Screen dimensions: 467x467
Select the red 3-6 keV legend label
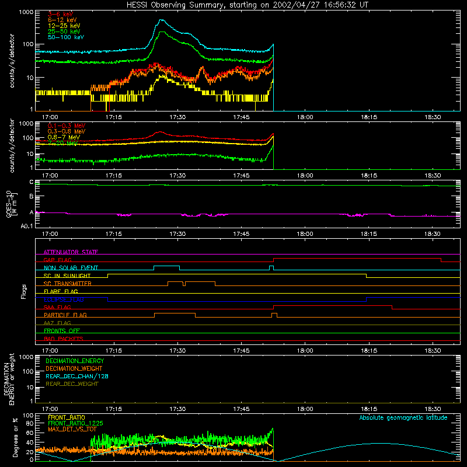[x=61, y=14]
